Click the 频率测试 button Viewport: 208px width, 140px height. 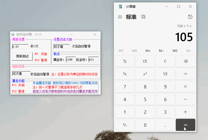click(x=22, y=56)
